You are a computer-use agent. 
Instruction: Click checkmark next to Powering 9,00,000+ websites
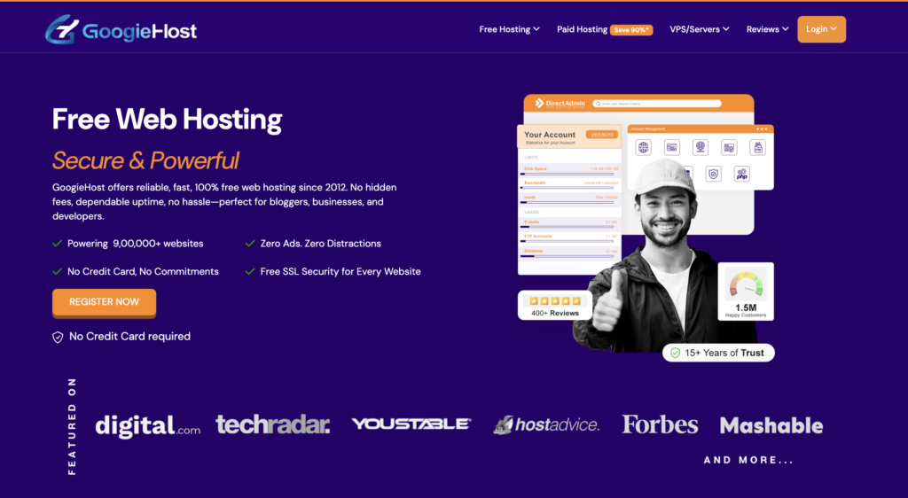click(x=58, y=244)
